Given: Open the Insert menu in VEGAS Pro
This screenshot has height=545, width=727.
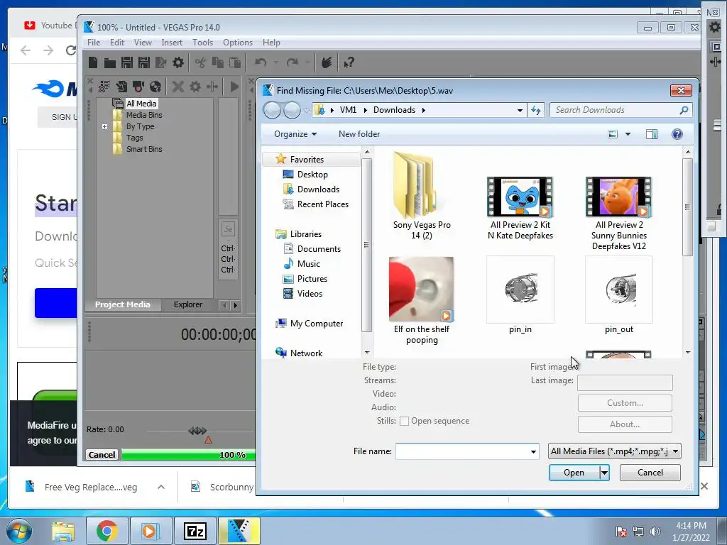Looking at the screenshot, I should [x=172, y=42].
